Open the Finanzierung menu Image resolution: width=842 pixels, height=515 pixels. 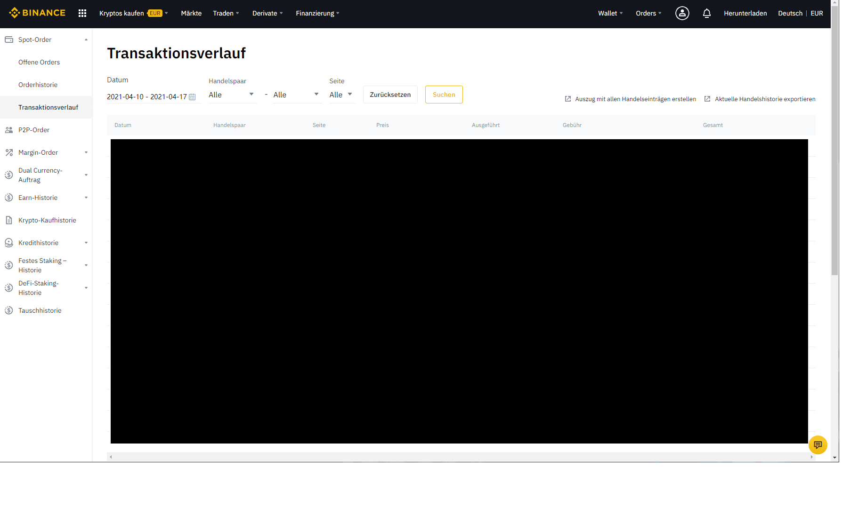pos(317,13)
